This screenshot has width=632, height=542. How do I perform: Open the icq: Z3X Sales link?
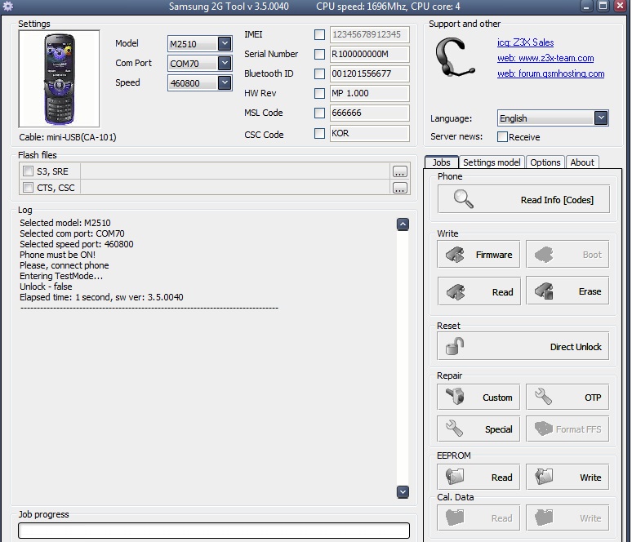point(525,42)
